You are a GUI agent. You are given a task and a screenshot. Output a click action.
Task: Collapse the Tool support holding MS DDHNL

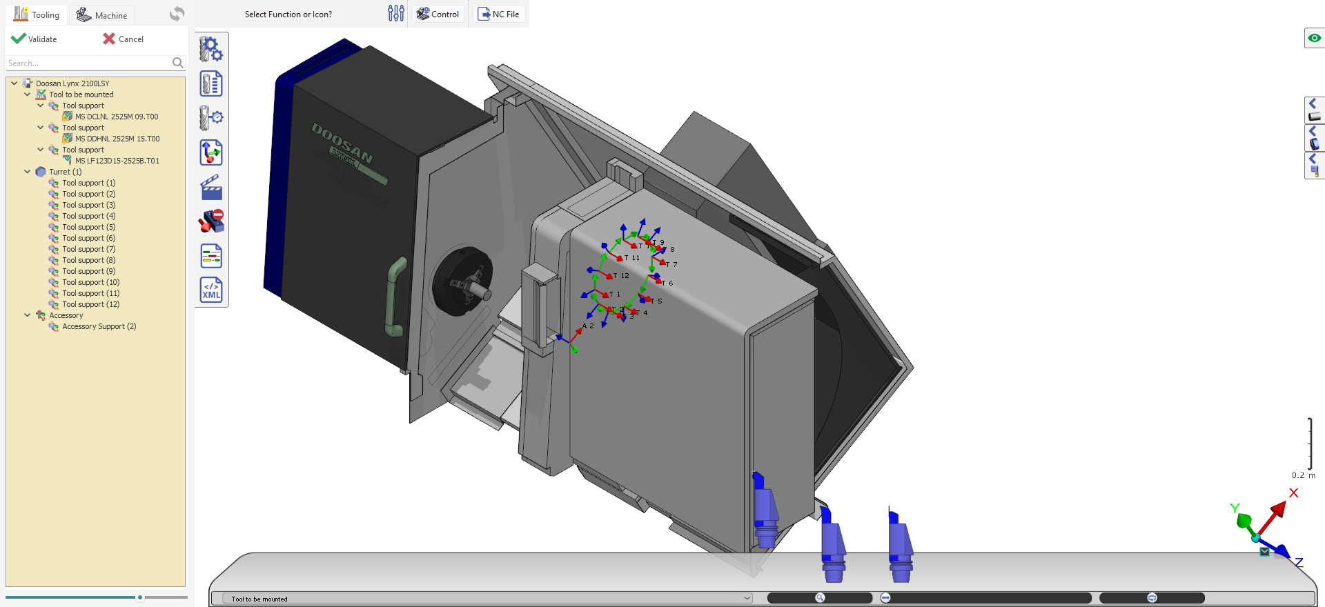tap(41, 128)
